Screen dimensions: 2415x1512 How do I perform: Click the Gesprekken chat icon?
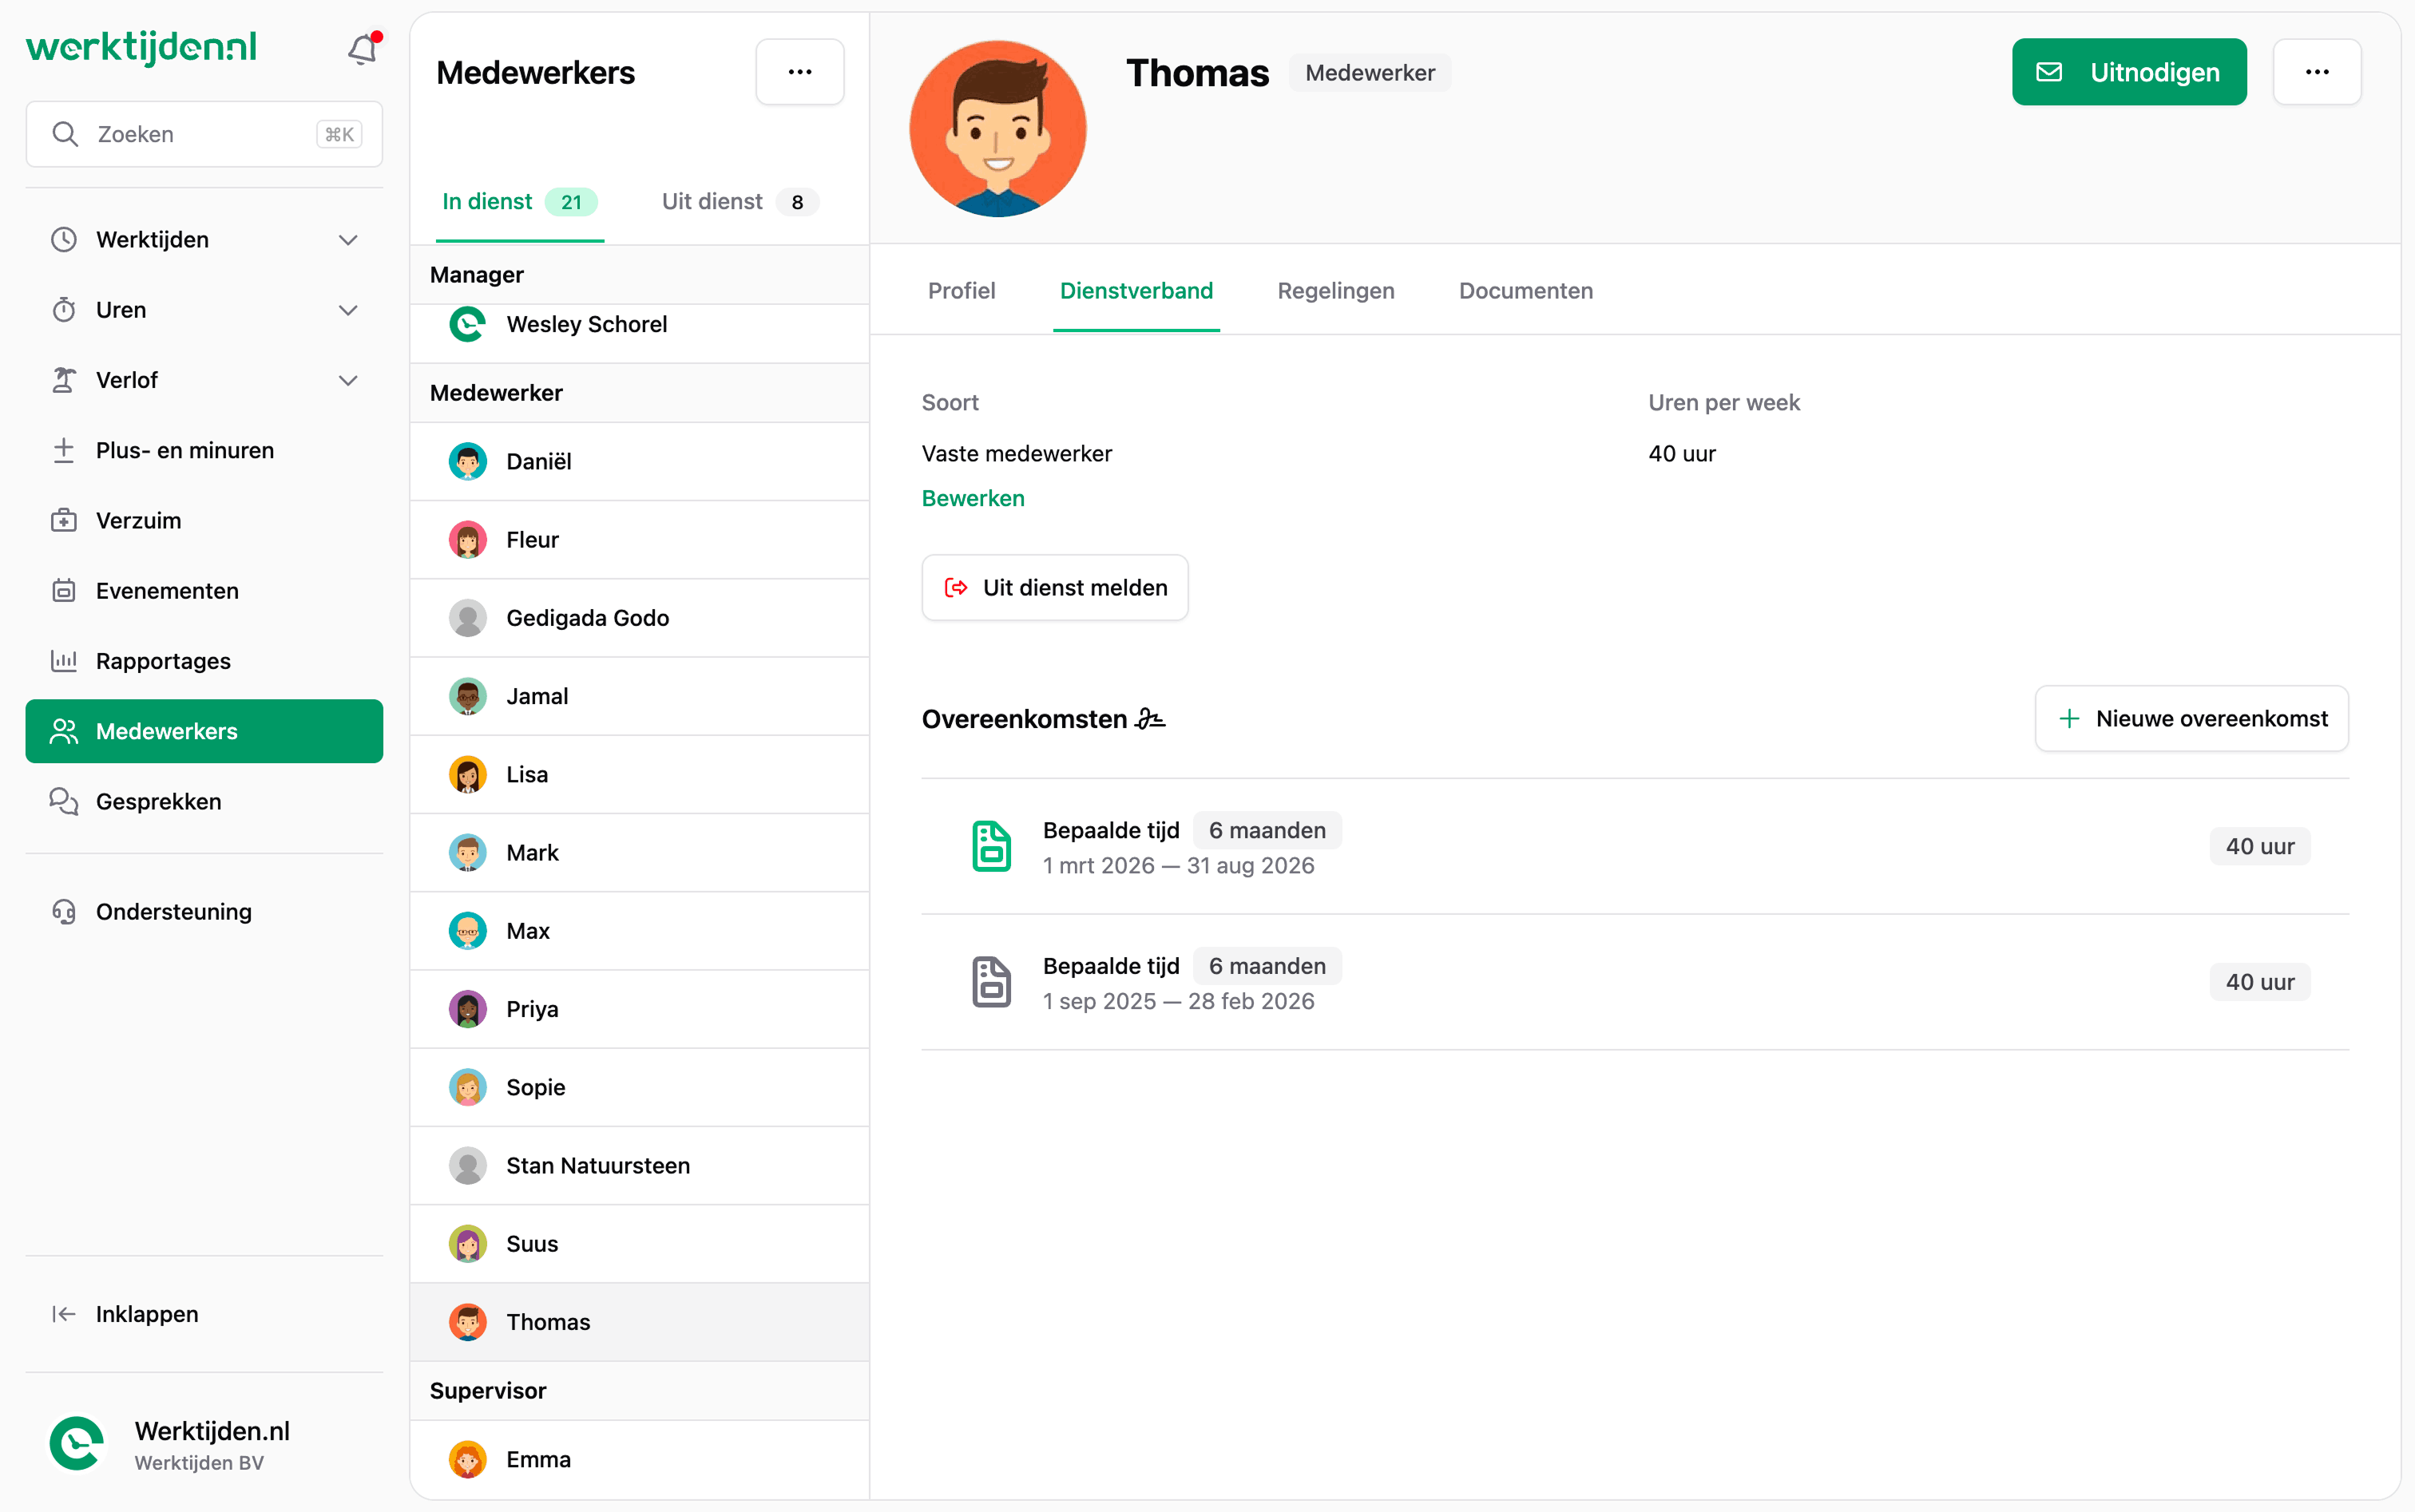(x=64, y=801)
